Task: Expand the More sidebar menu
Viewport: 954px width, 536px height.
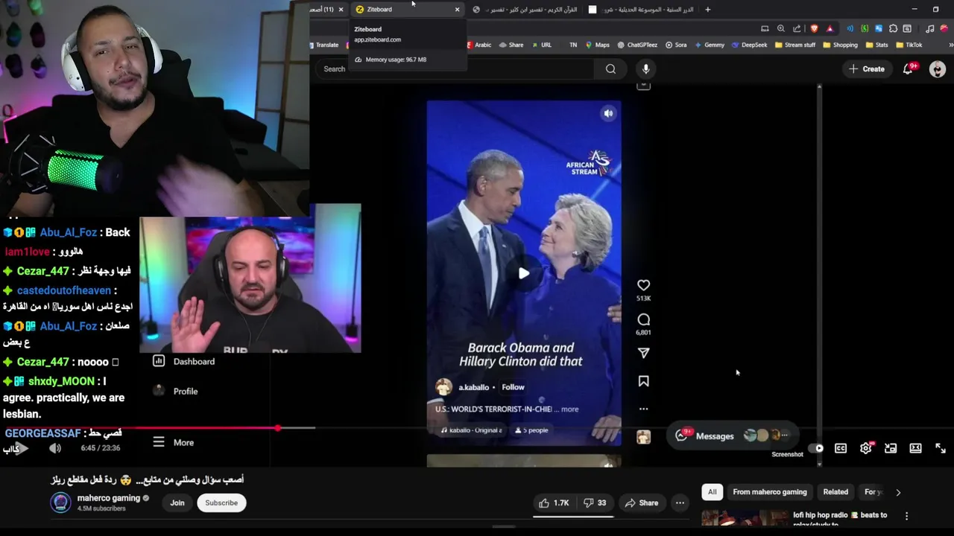Action: coord(174,442)
